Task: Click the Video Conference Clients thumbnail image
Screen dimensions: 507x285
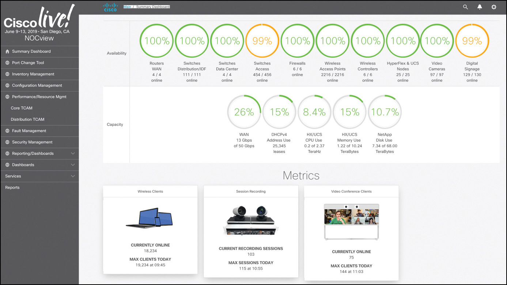Action: tap(351, 222)
